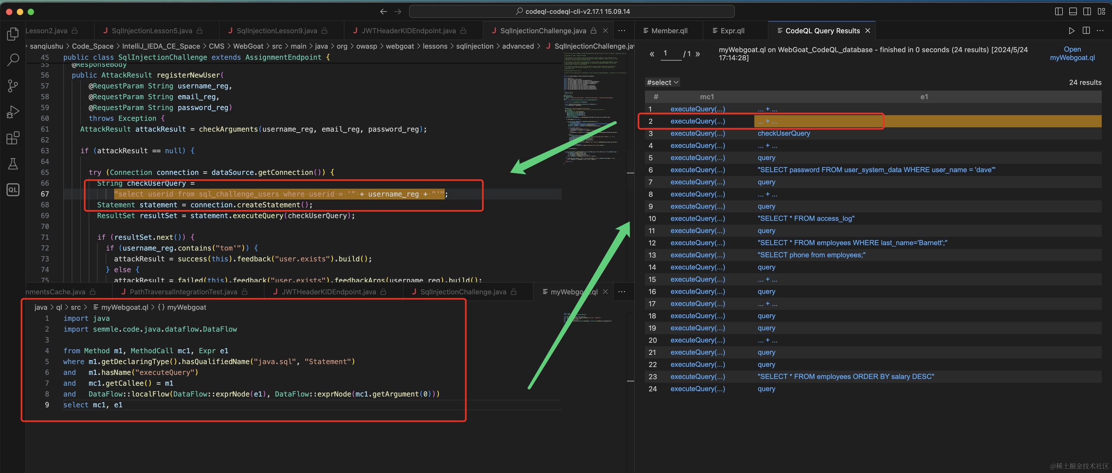Click checkUserQuery link in result row 3
Image resolution: width=1112 pixels, height=473 pixels.
pos(784,134)
